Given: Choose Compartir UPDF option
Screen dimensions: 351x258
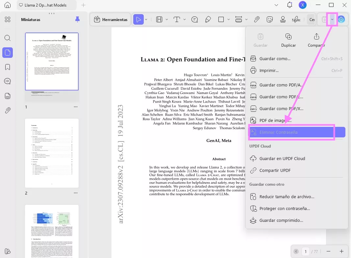Looking at the screenshot, I should coord(296,170).
